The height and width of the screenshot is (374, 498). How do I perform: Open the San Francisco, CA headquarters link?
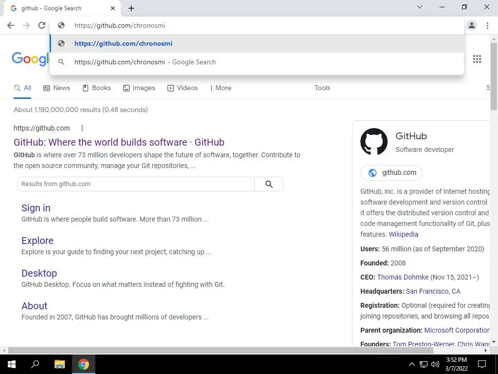(433, 291)
